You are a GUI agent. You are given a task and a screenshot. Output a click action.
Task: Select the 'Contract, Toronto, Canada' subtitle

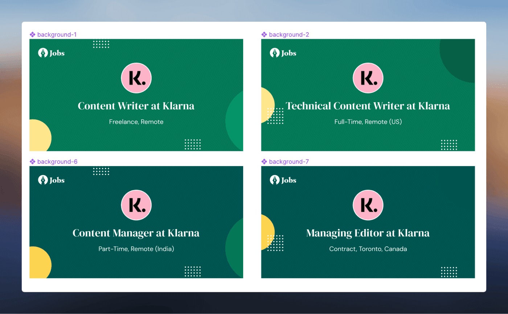pos(368,249)
